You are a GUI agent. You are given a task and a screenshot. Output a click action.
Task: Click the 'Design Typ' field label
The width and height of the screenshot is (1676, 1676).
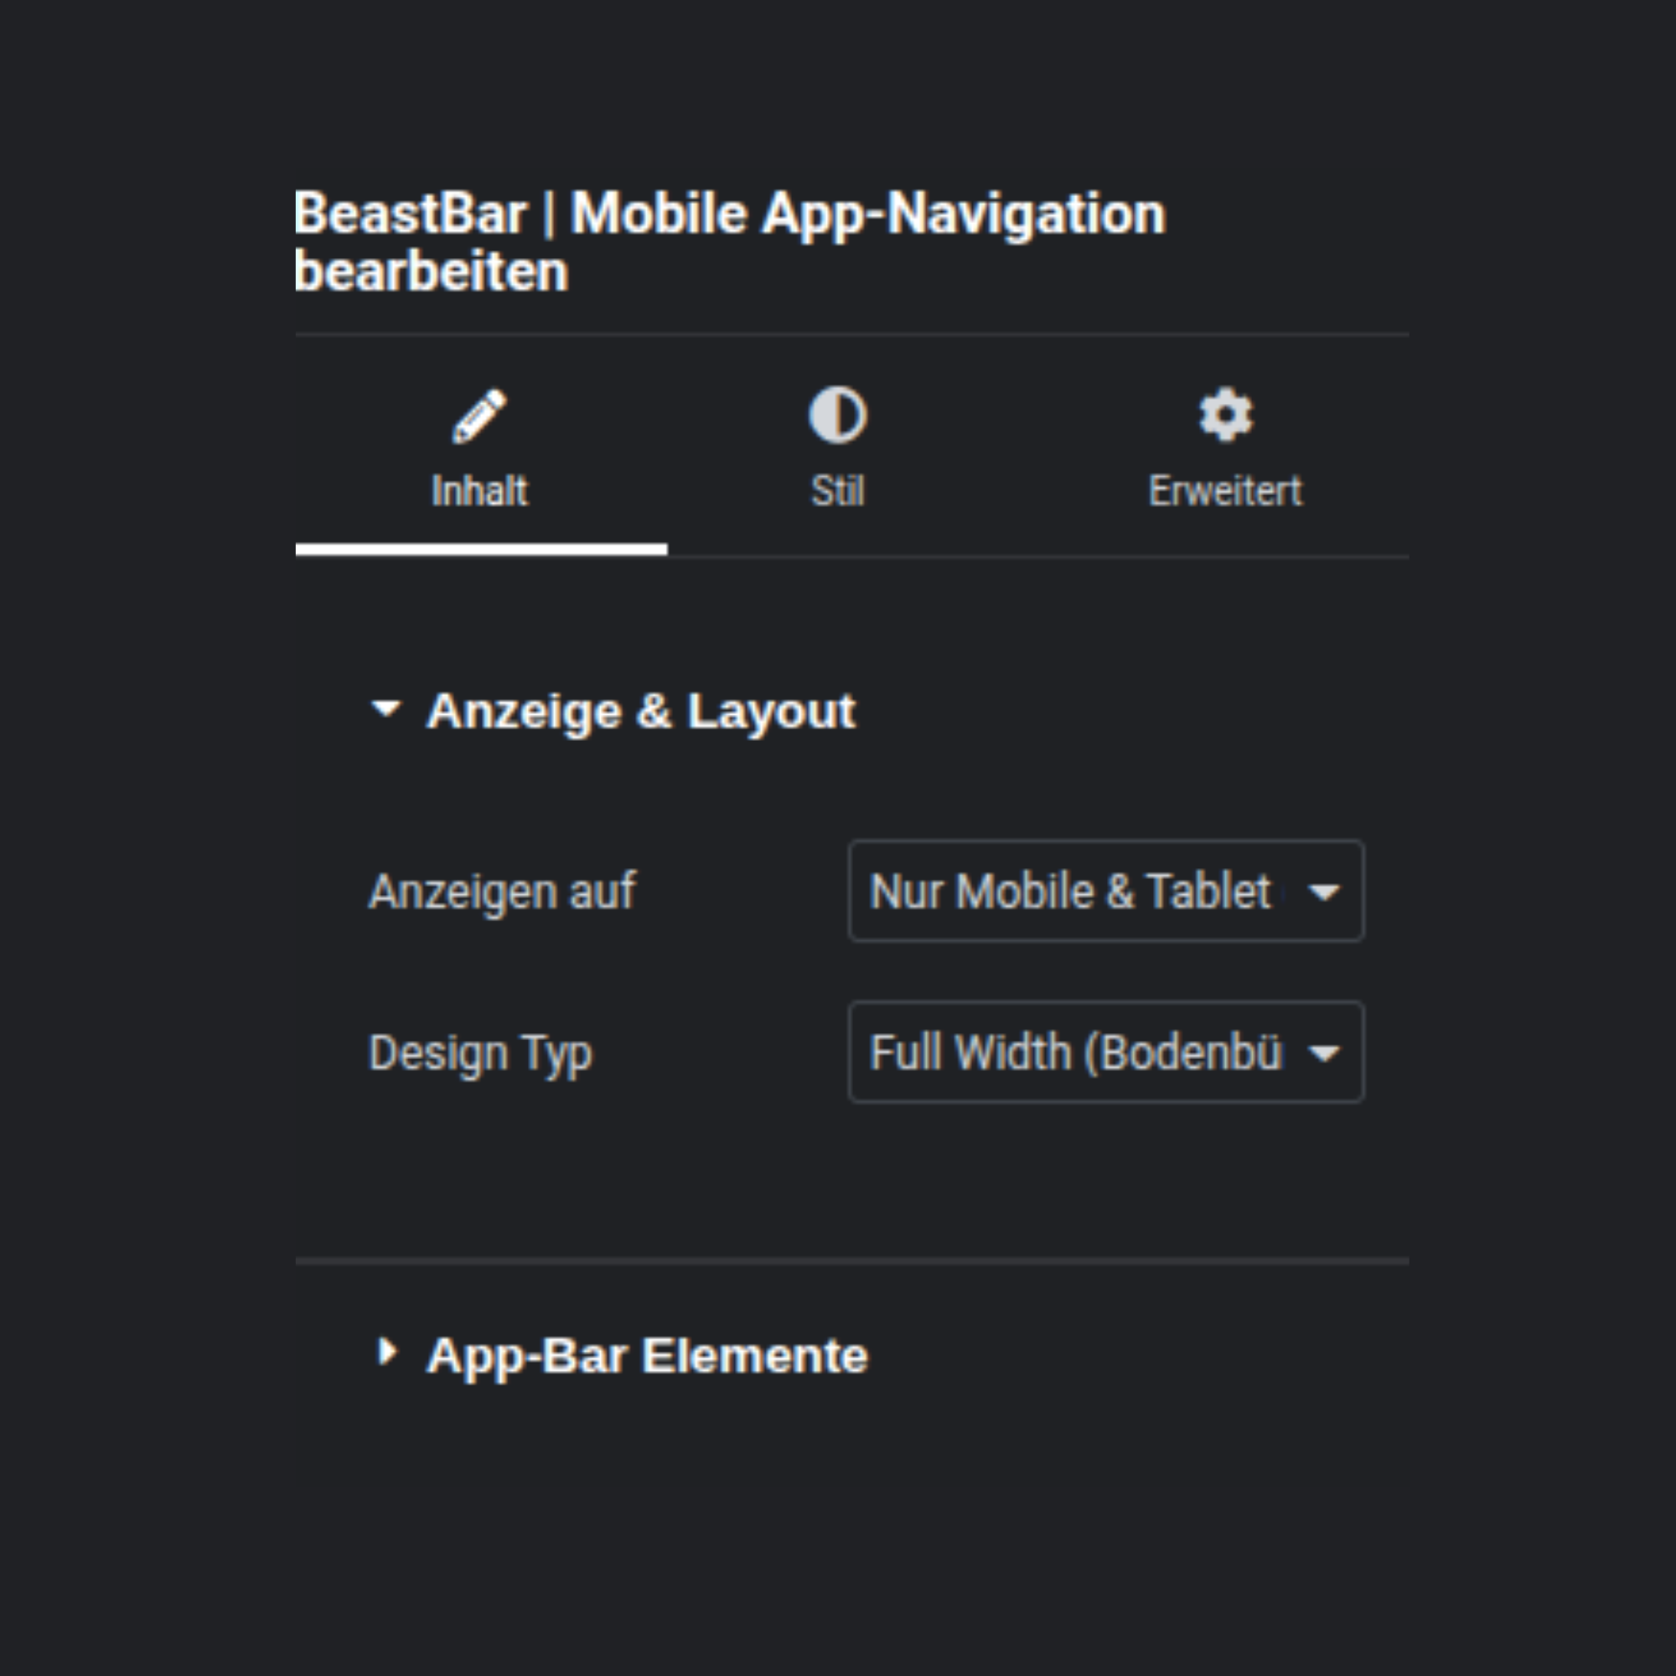480,1053
